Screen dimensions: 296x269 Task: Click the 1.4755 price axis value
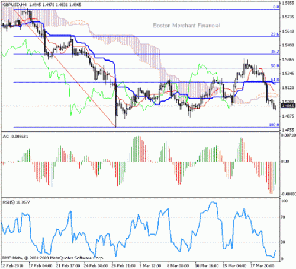(288, 130)
